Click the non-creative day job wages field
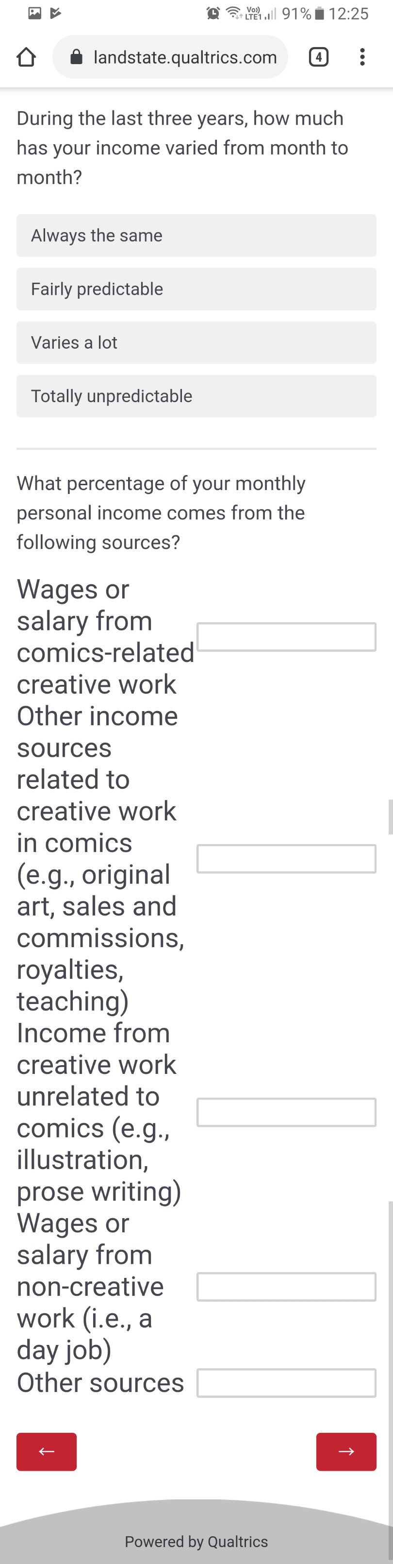The width and height of the screenshot is (393, 1564). [x=286, y=1287]
